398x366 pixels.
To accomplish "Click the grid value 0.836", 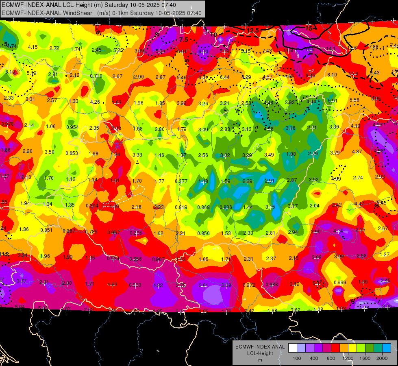I will (x=226, y=207).
